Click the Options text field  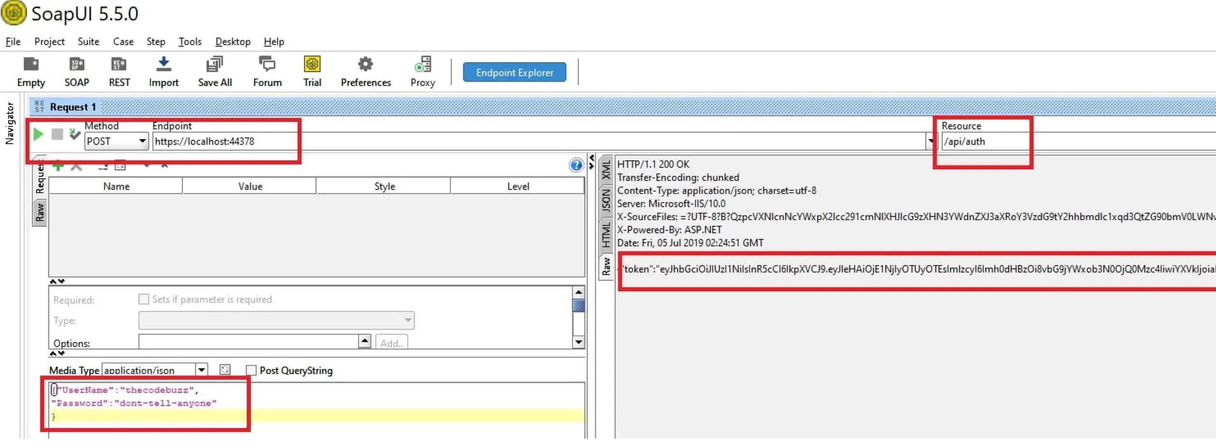(248, 342)
